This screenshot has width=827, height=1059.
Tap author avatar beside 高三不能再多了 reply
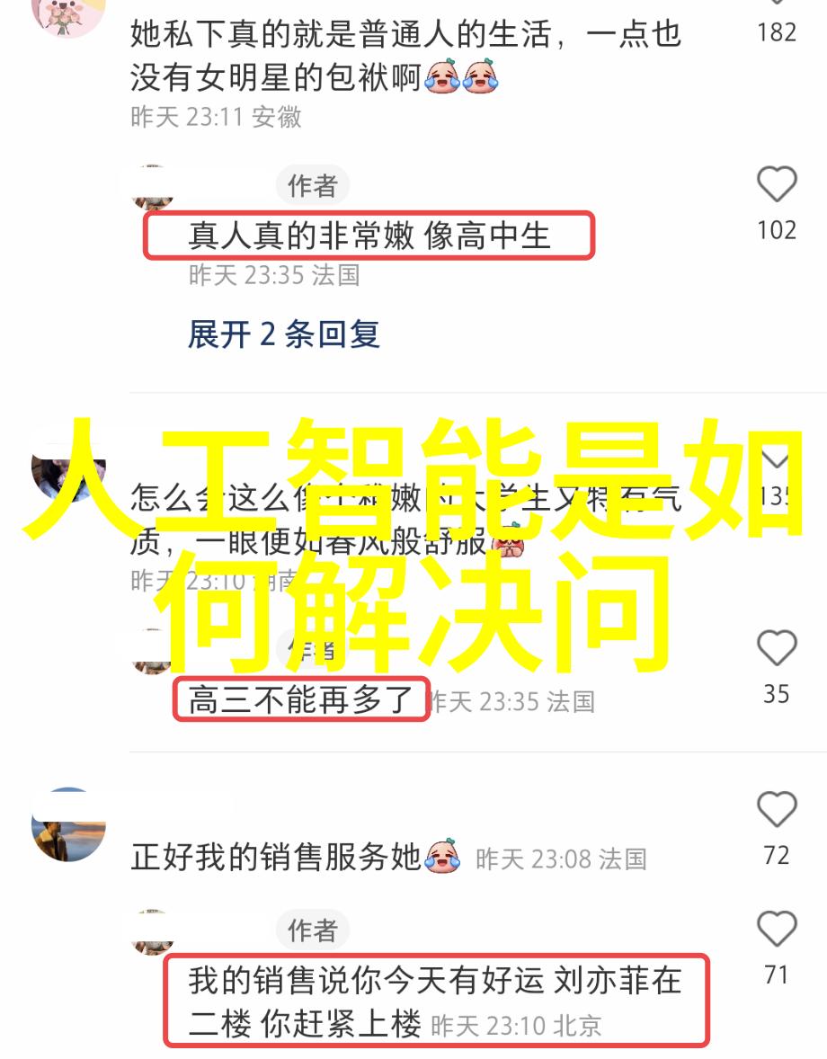(x=153, y=652)
